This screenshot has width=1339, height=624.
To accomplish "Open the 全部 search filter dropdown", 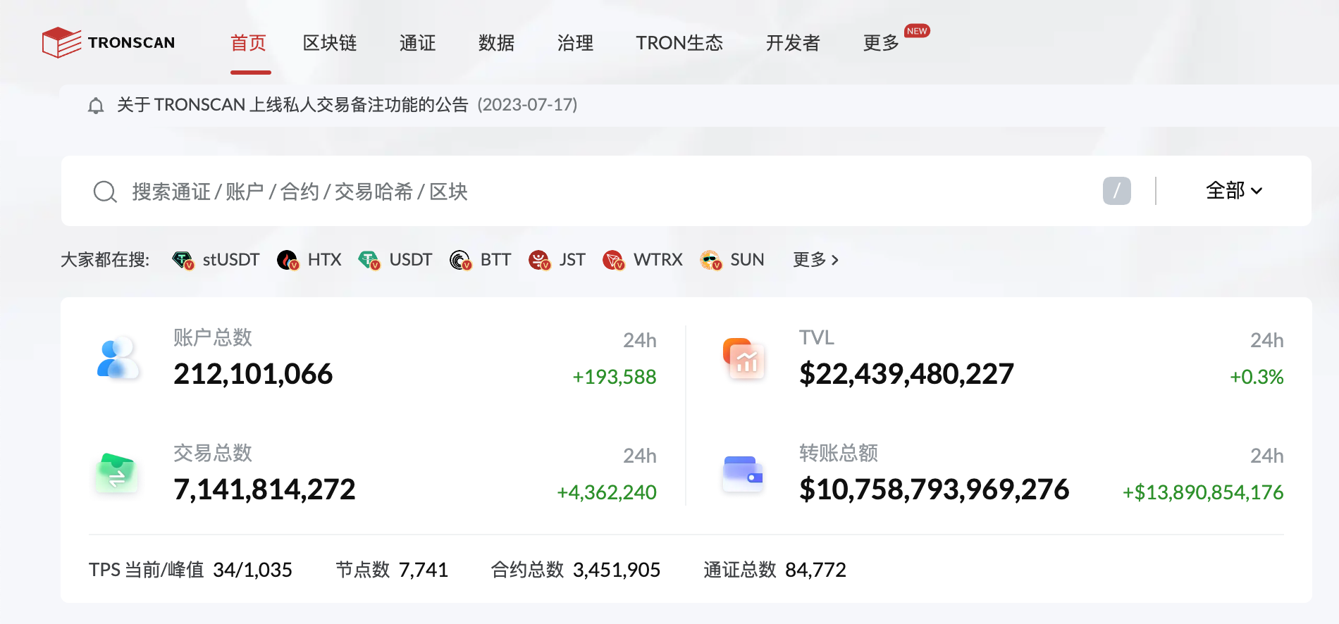I will coord(1233,191).
